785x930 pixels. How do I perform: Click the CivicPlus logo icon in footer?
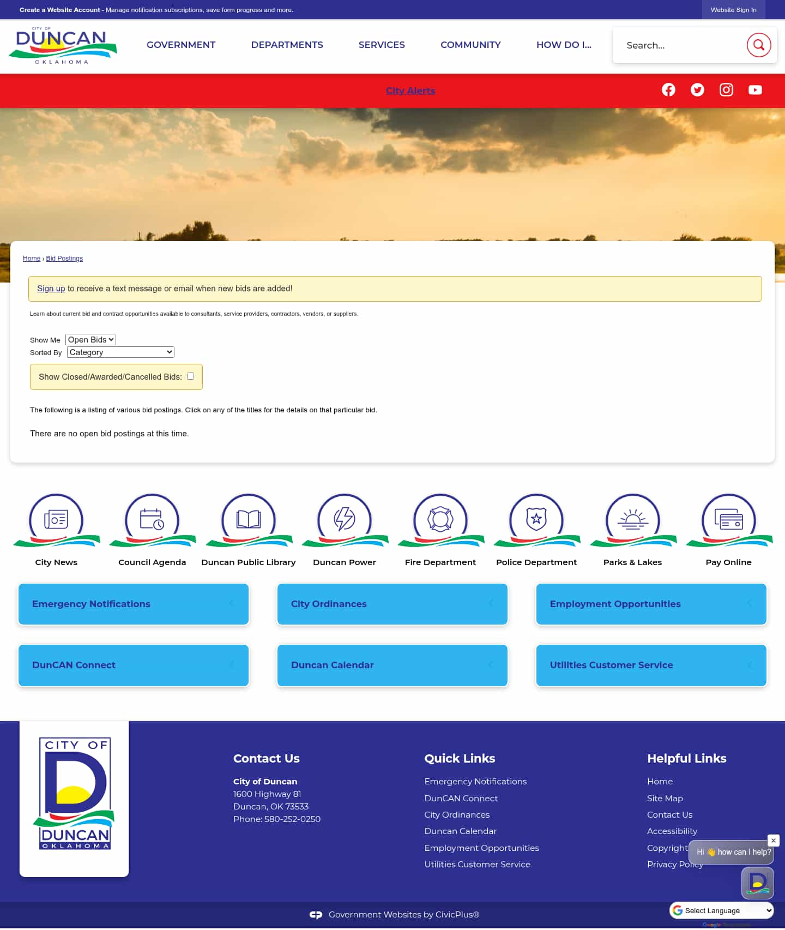[316, 915]
